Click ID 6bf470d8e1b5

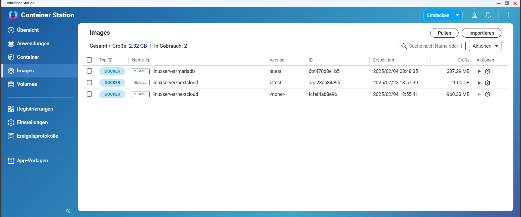324,71
